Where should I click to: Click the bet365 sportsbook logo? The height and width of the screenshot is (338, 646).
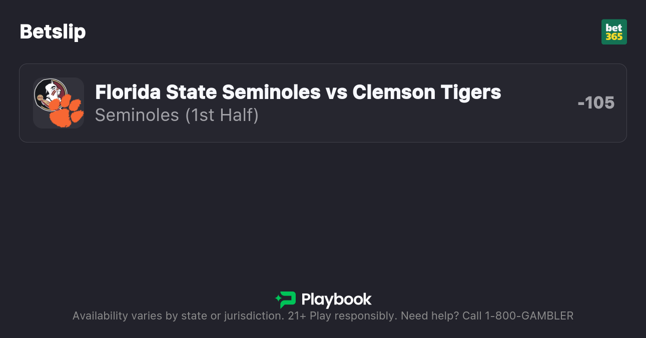[614, 32]
